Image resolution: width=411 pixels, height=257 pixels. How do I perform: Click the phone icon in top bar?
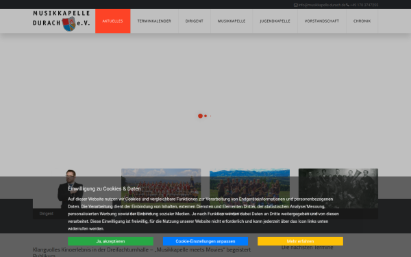[x=348, y=5]
